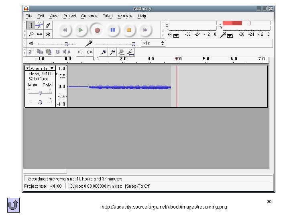Select the Multi-tool asterisk
This screenshot has width=289, height=217.
point(48,34)
